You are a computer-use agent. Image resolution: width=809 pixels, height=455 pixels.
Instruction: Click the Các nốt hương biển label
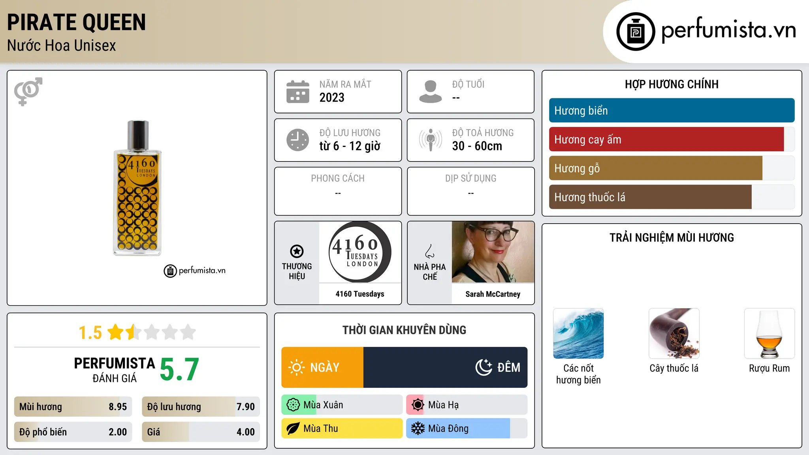click(x=578, y=374)
